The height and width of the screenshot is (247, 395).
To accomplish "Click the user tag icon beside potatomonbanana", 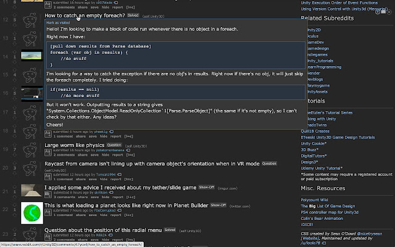I will pos(128,150).
